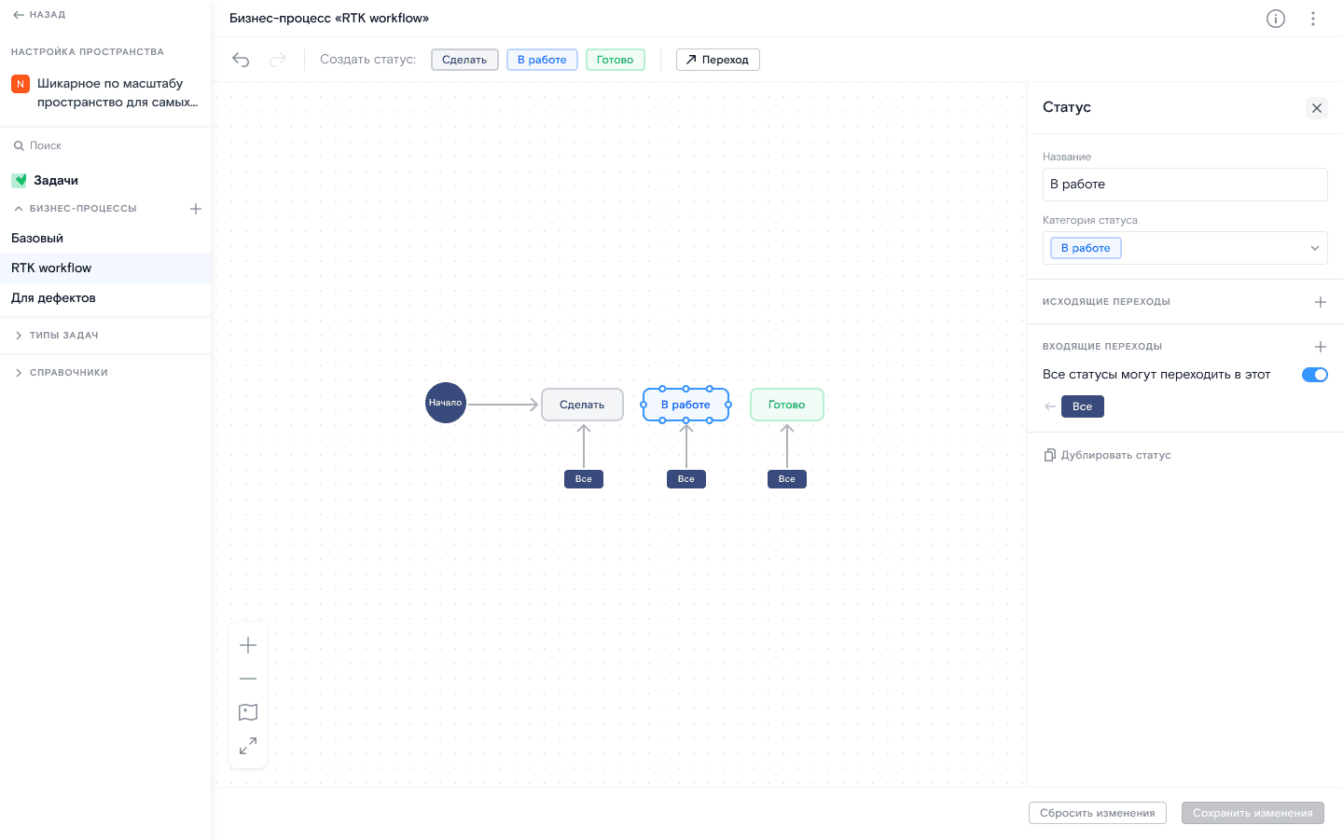Select RTK workflow in sidebar

[105, 268]
